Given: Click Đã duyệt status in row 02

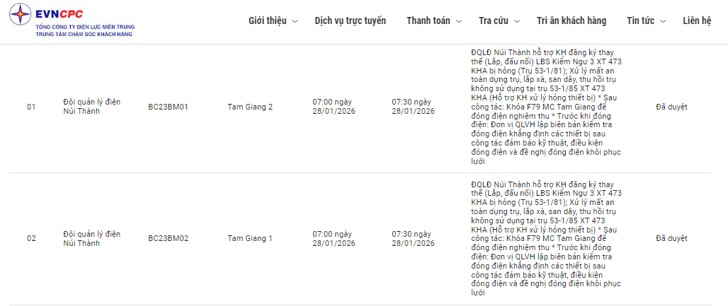Looking at the screenshot, I should (671, 238).
